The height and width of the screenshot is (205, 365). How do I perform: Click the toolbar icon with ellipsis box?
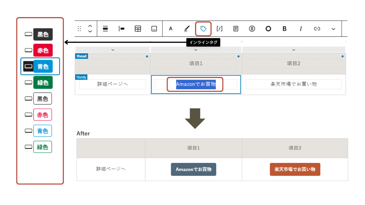point(154,29)
